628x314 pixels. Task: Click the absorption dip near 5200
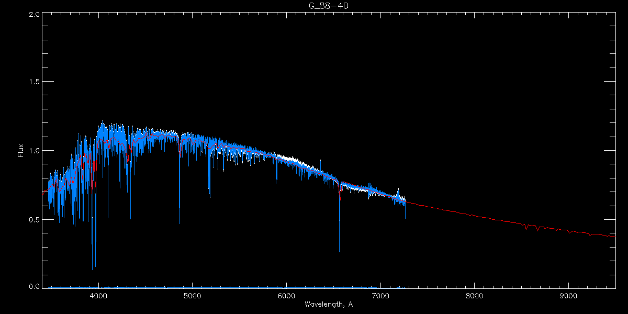[210, 196]
